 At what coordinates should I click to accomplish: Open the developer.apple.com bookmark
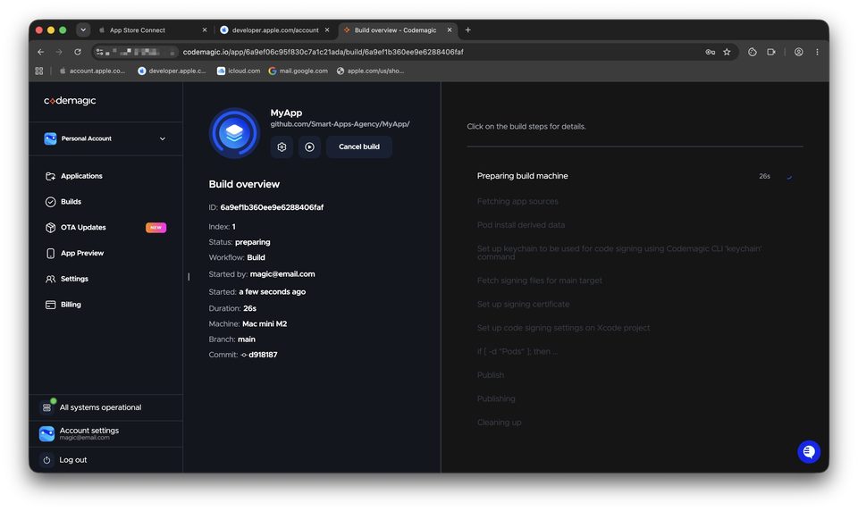172,71
